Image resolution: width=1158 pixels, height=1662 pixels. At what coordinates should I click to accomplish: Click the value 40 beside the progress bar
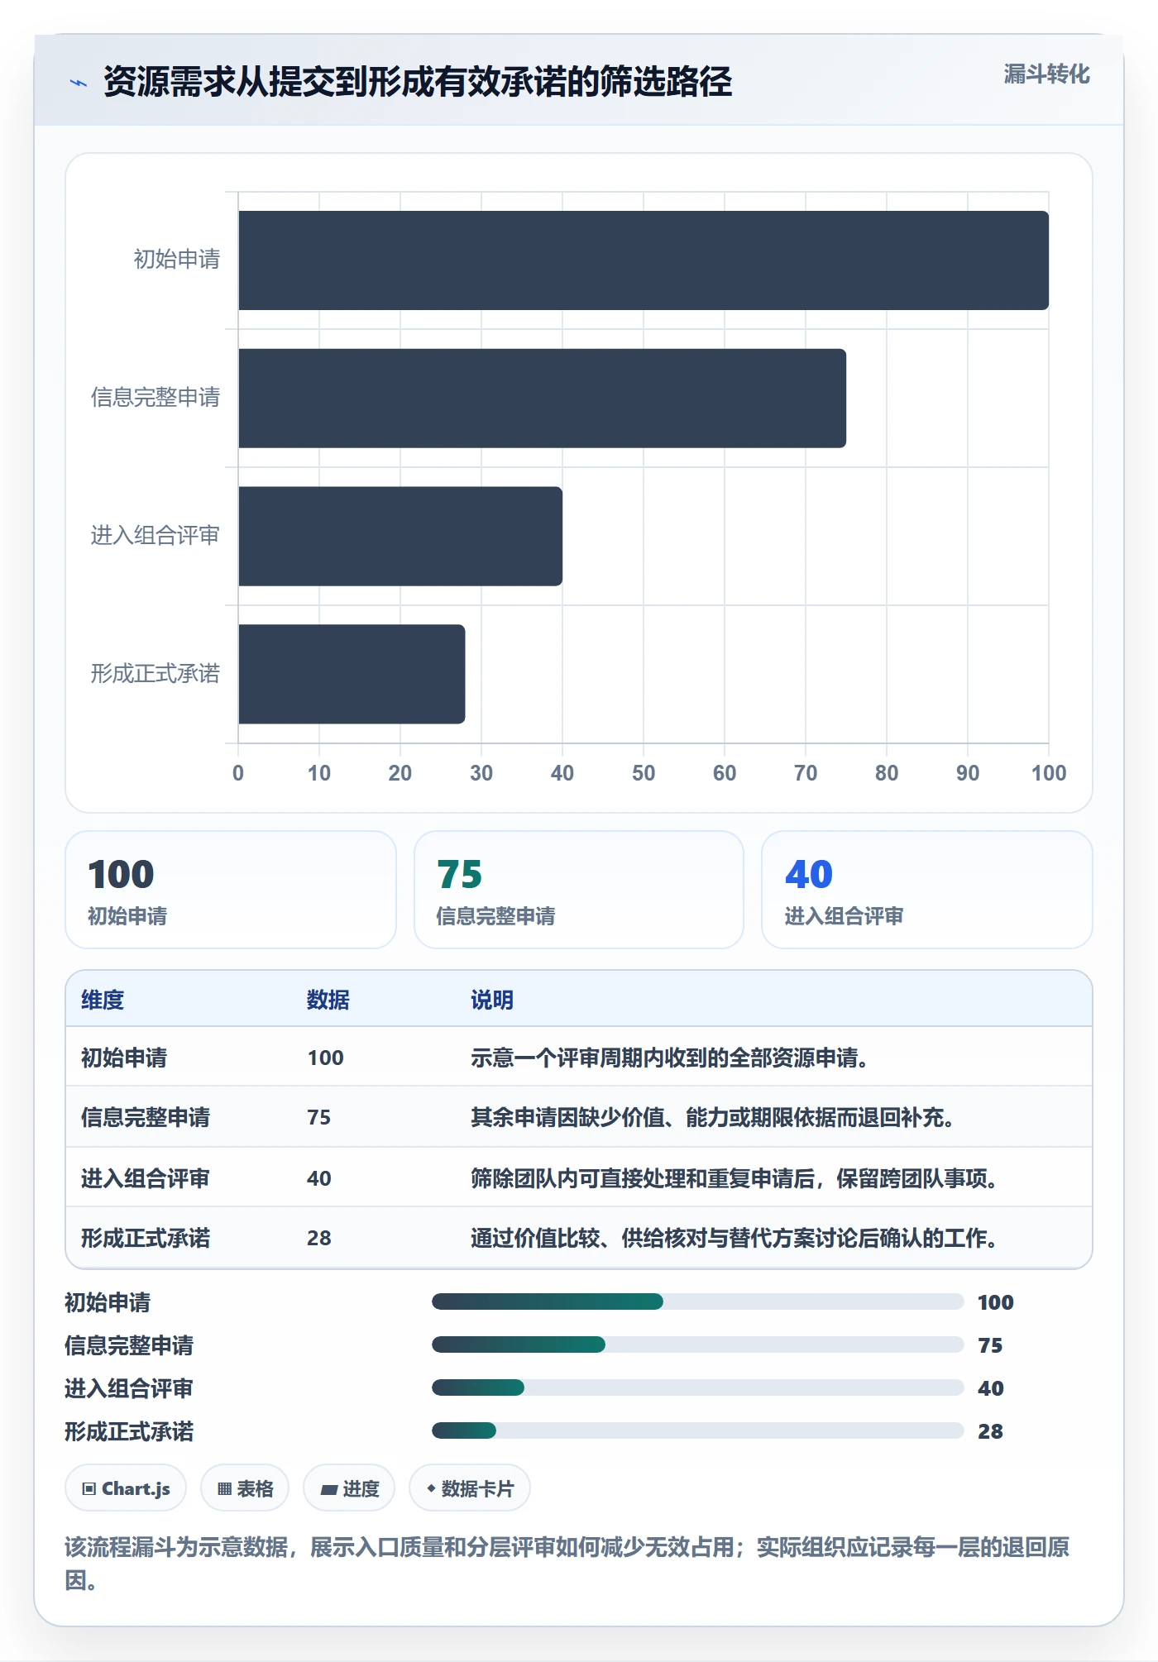click(991, 1388)
